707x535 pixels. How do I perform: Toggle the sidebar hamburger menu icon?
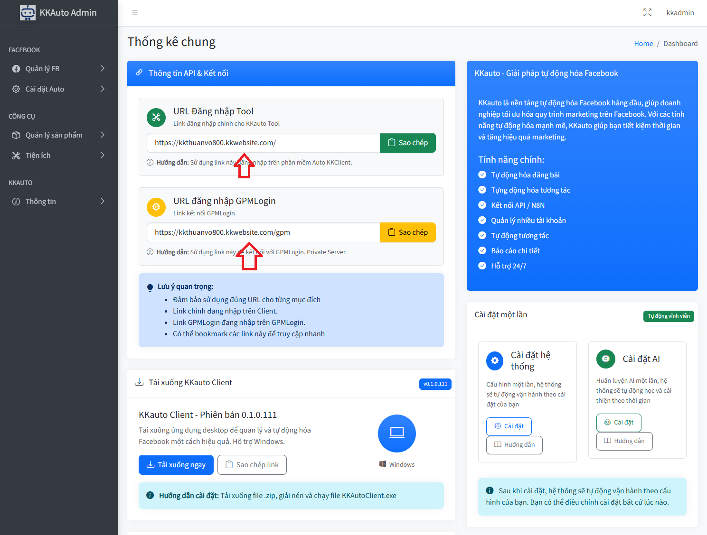coord(135,12)
